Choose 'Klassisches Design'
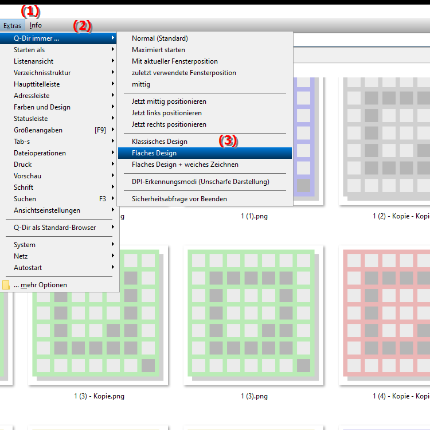 [x=205, y=142]
